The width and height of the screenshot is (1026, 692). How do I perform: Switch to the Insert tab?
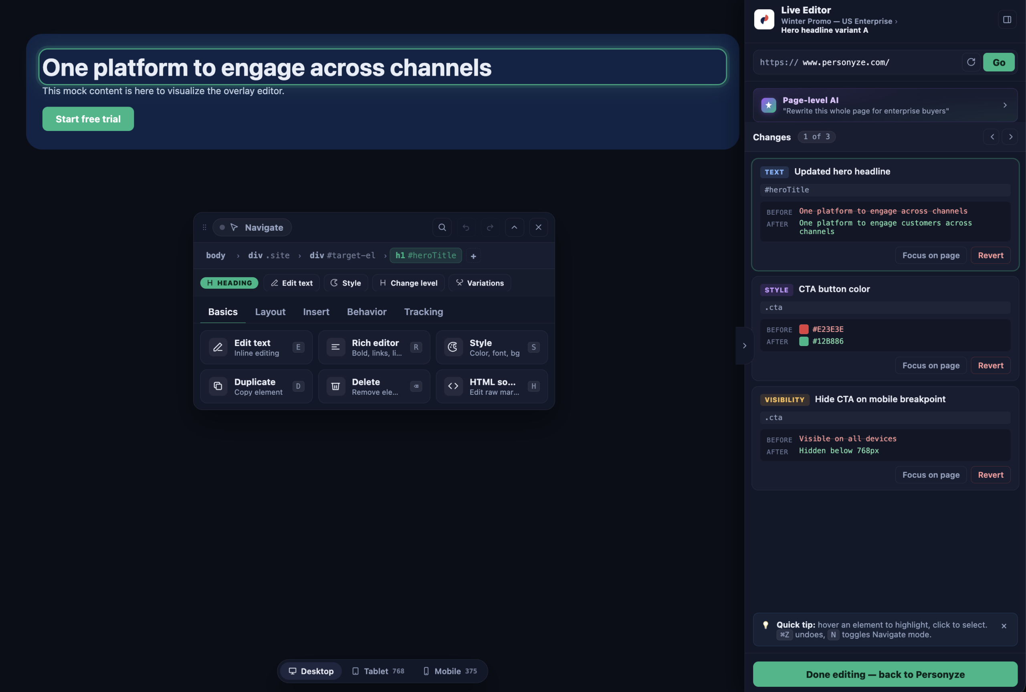click(316, 312)
